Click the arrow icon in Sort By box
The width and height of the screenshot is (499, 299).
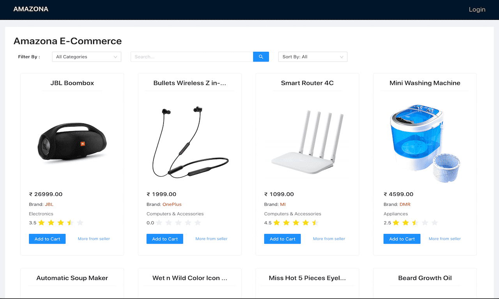[x=342, y=57]
